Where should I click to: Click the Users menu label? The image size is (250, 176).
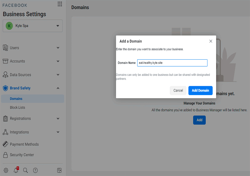pyautogui.click(x=14, y=48)
